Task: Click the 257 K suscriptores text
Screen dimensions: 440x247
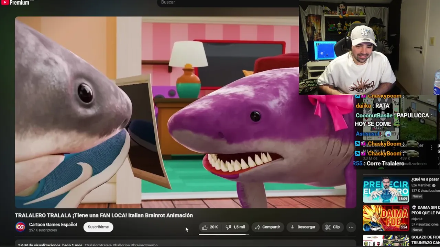Action: pos(43,230)
